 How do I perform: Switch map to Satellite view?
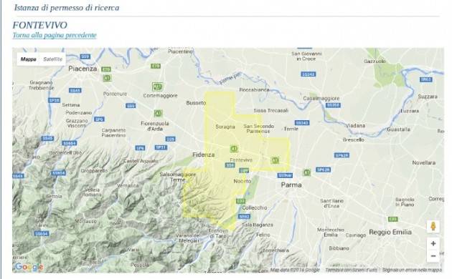(x=53, y=59)
